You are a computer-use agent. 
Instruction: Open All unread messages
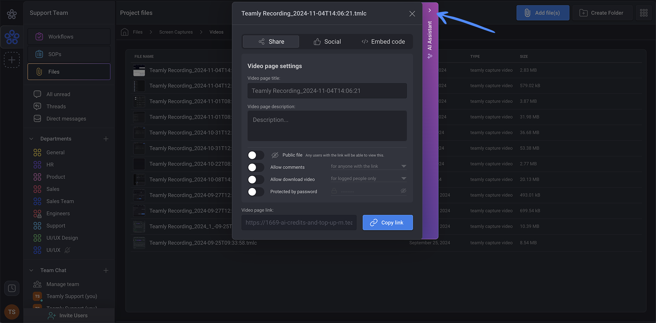pos(58,94)
